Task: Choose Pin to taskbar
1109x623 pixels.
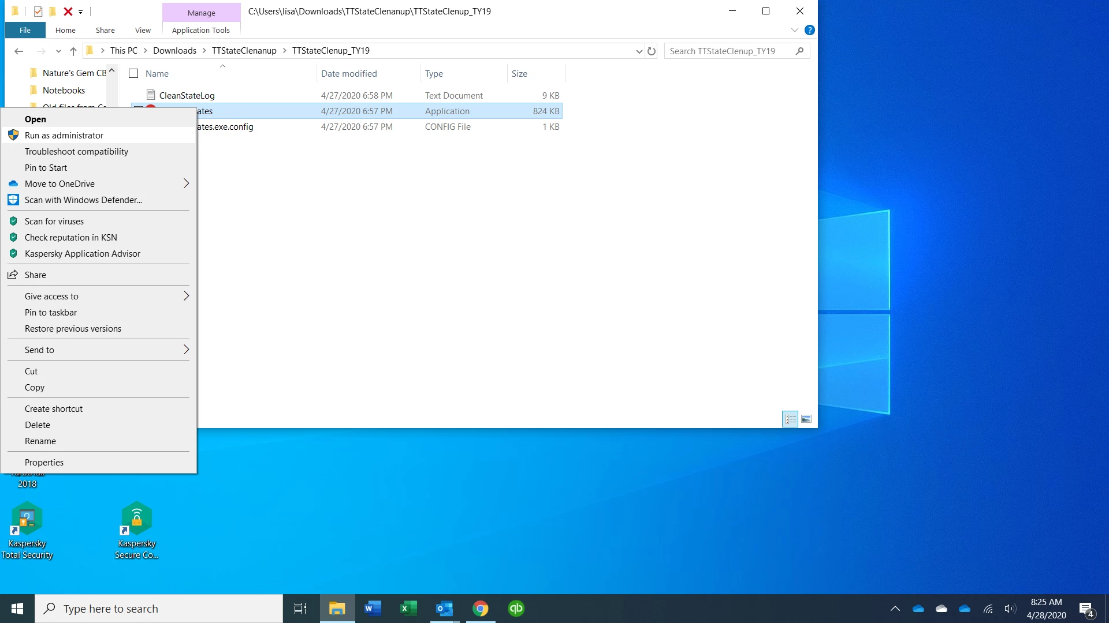Action: tap(99, 313)
